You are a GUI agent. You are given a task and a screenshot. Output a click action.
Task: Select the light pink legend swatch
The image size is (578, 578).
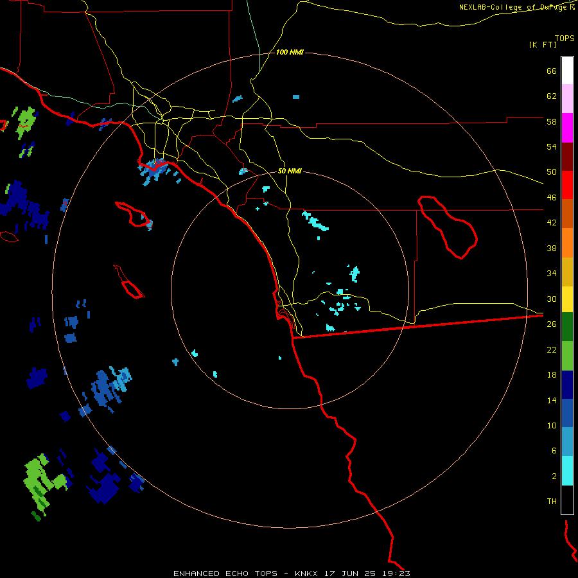pos(567,99)
